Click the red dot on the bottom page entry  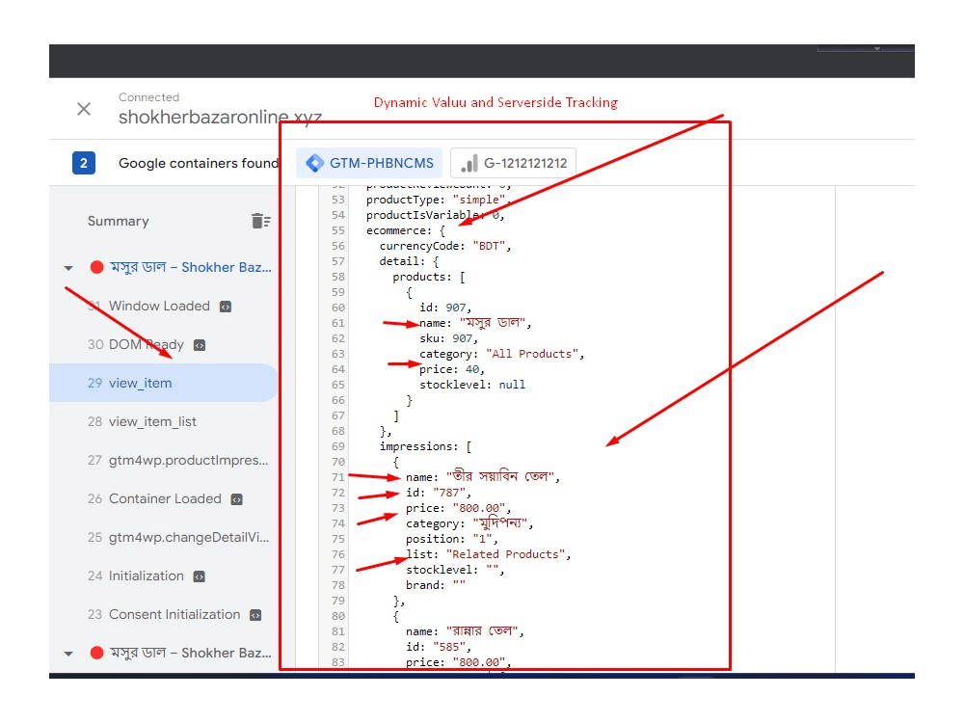pyautogui.click(x=96, y=653)
